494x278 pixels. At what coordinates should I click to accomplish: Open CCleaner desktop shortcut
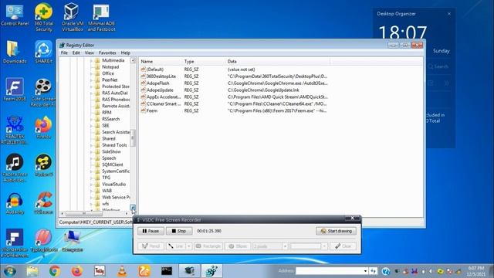43,204
